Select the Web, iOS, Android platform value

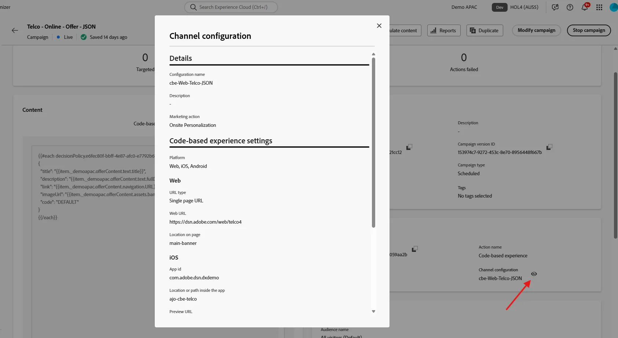point(188,166)
